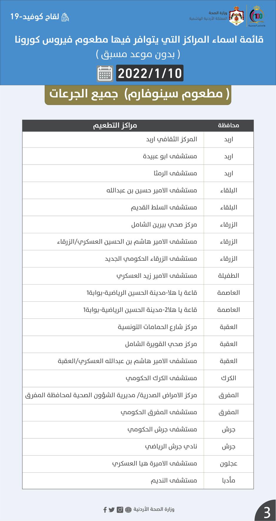This screenshot has height=521, width=276.
Task: Click the vaccine vial icon in the header
Action: pyautogui.click(x=65, y=17)
